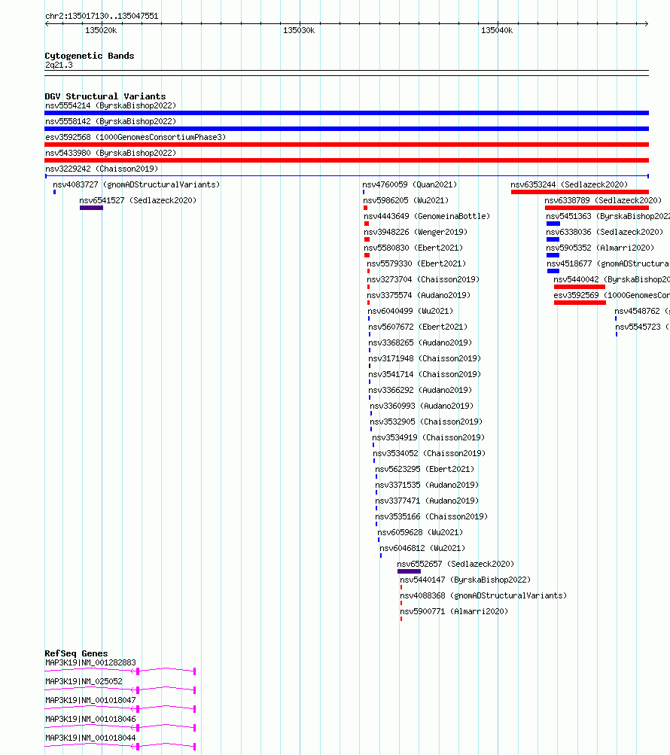Select the blue bar for nsv5558142
The image size is (670, 755).
347,129
